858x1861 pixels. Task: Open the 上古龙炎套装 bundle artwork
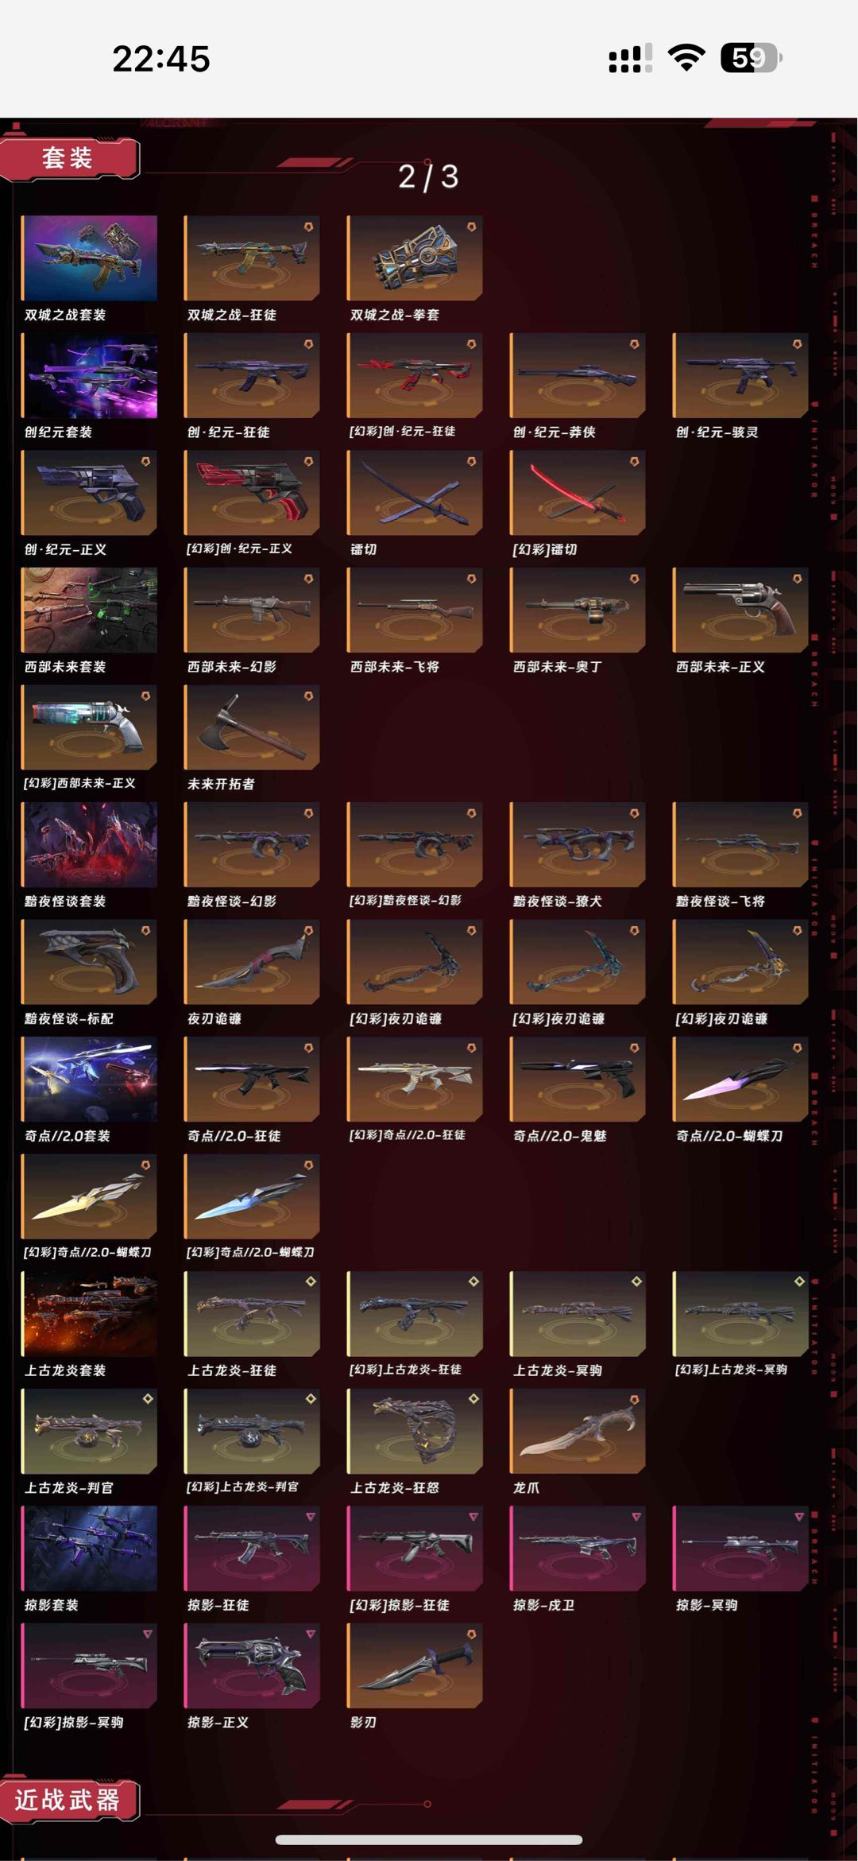click(89, 1313)
